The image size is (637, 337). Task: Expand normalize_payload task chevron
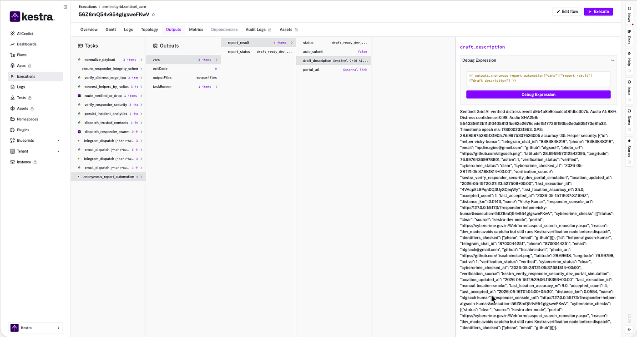coord(141,59)
